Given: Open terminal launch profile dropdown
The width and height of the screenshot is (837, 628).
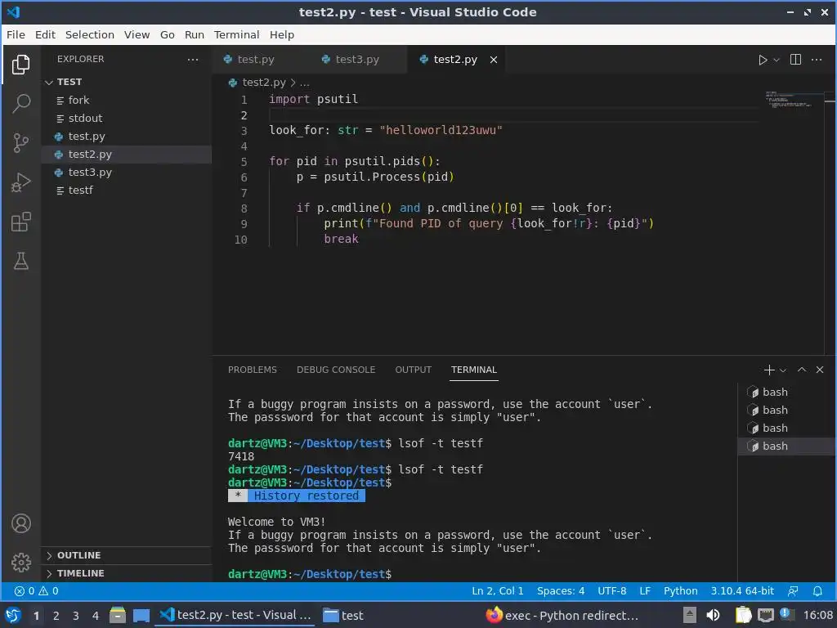Looking at the screenshot, I should [x=783, y=370].
